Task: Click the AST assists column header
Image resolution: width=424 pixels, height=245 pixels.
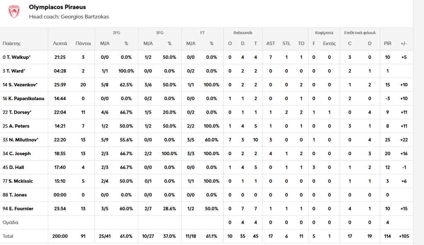Action: click(270, 43)
